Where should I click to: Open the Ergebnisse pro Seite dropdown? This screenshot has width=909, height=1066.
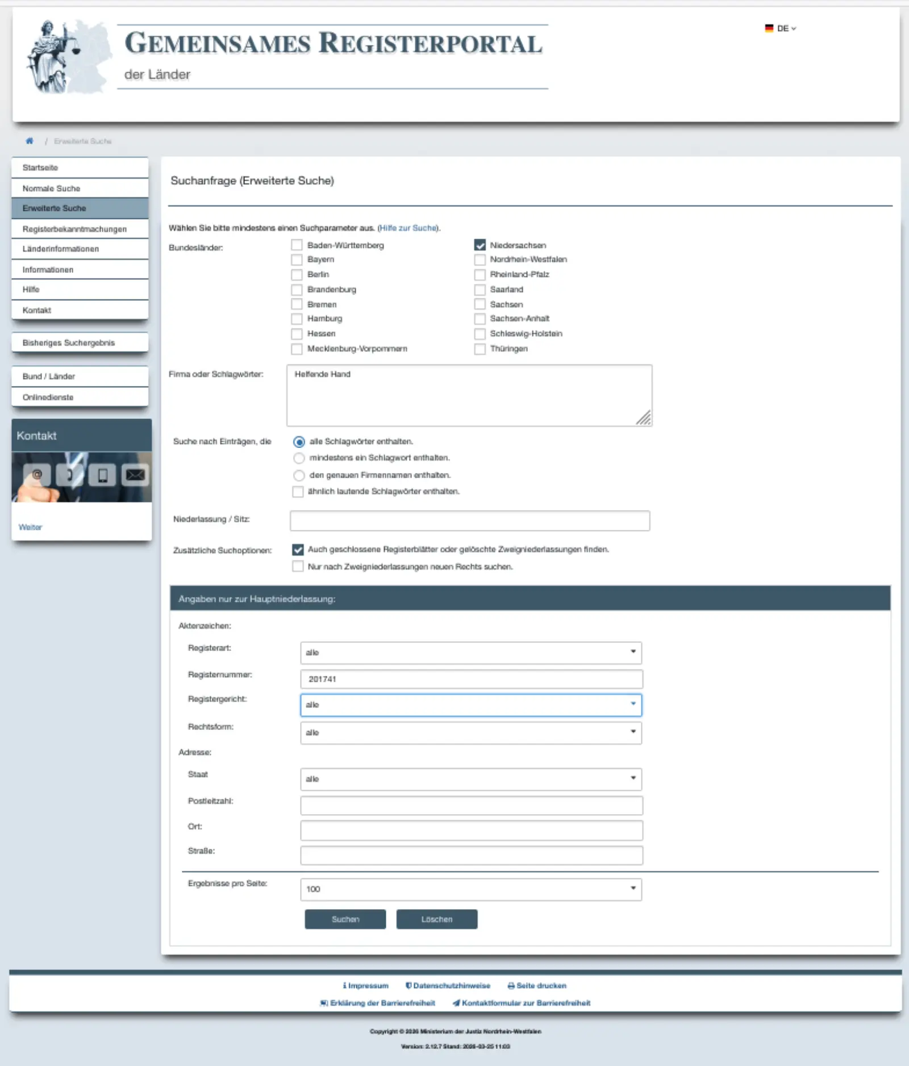(x=470, y=889)
